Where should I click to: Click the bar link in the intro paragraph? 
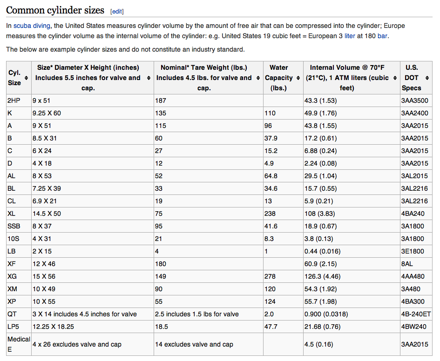point(382,36)
